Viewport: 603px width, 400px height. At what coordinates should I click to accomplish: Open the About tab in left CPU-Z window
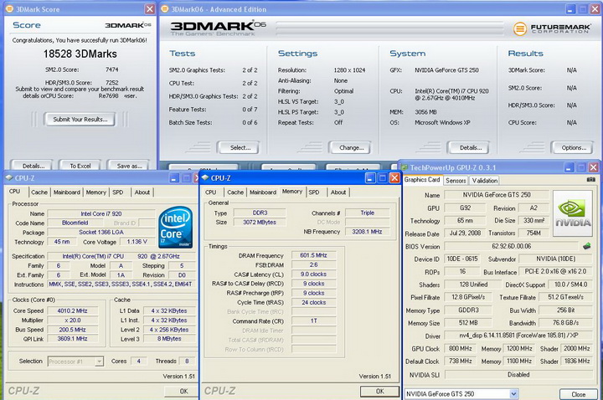click(x=142, y=192)
